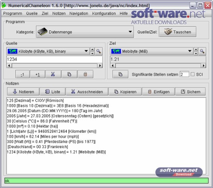Image resolution: width=213 pixels, height=188 pixels.
Task: Click the source value horizontal scrollbar
Action: click(55, 66)
